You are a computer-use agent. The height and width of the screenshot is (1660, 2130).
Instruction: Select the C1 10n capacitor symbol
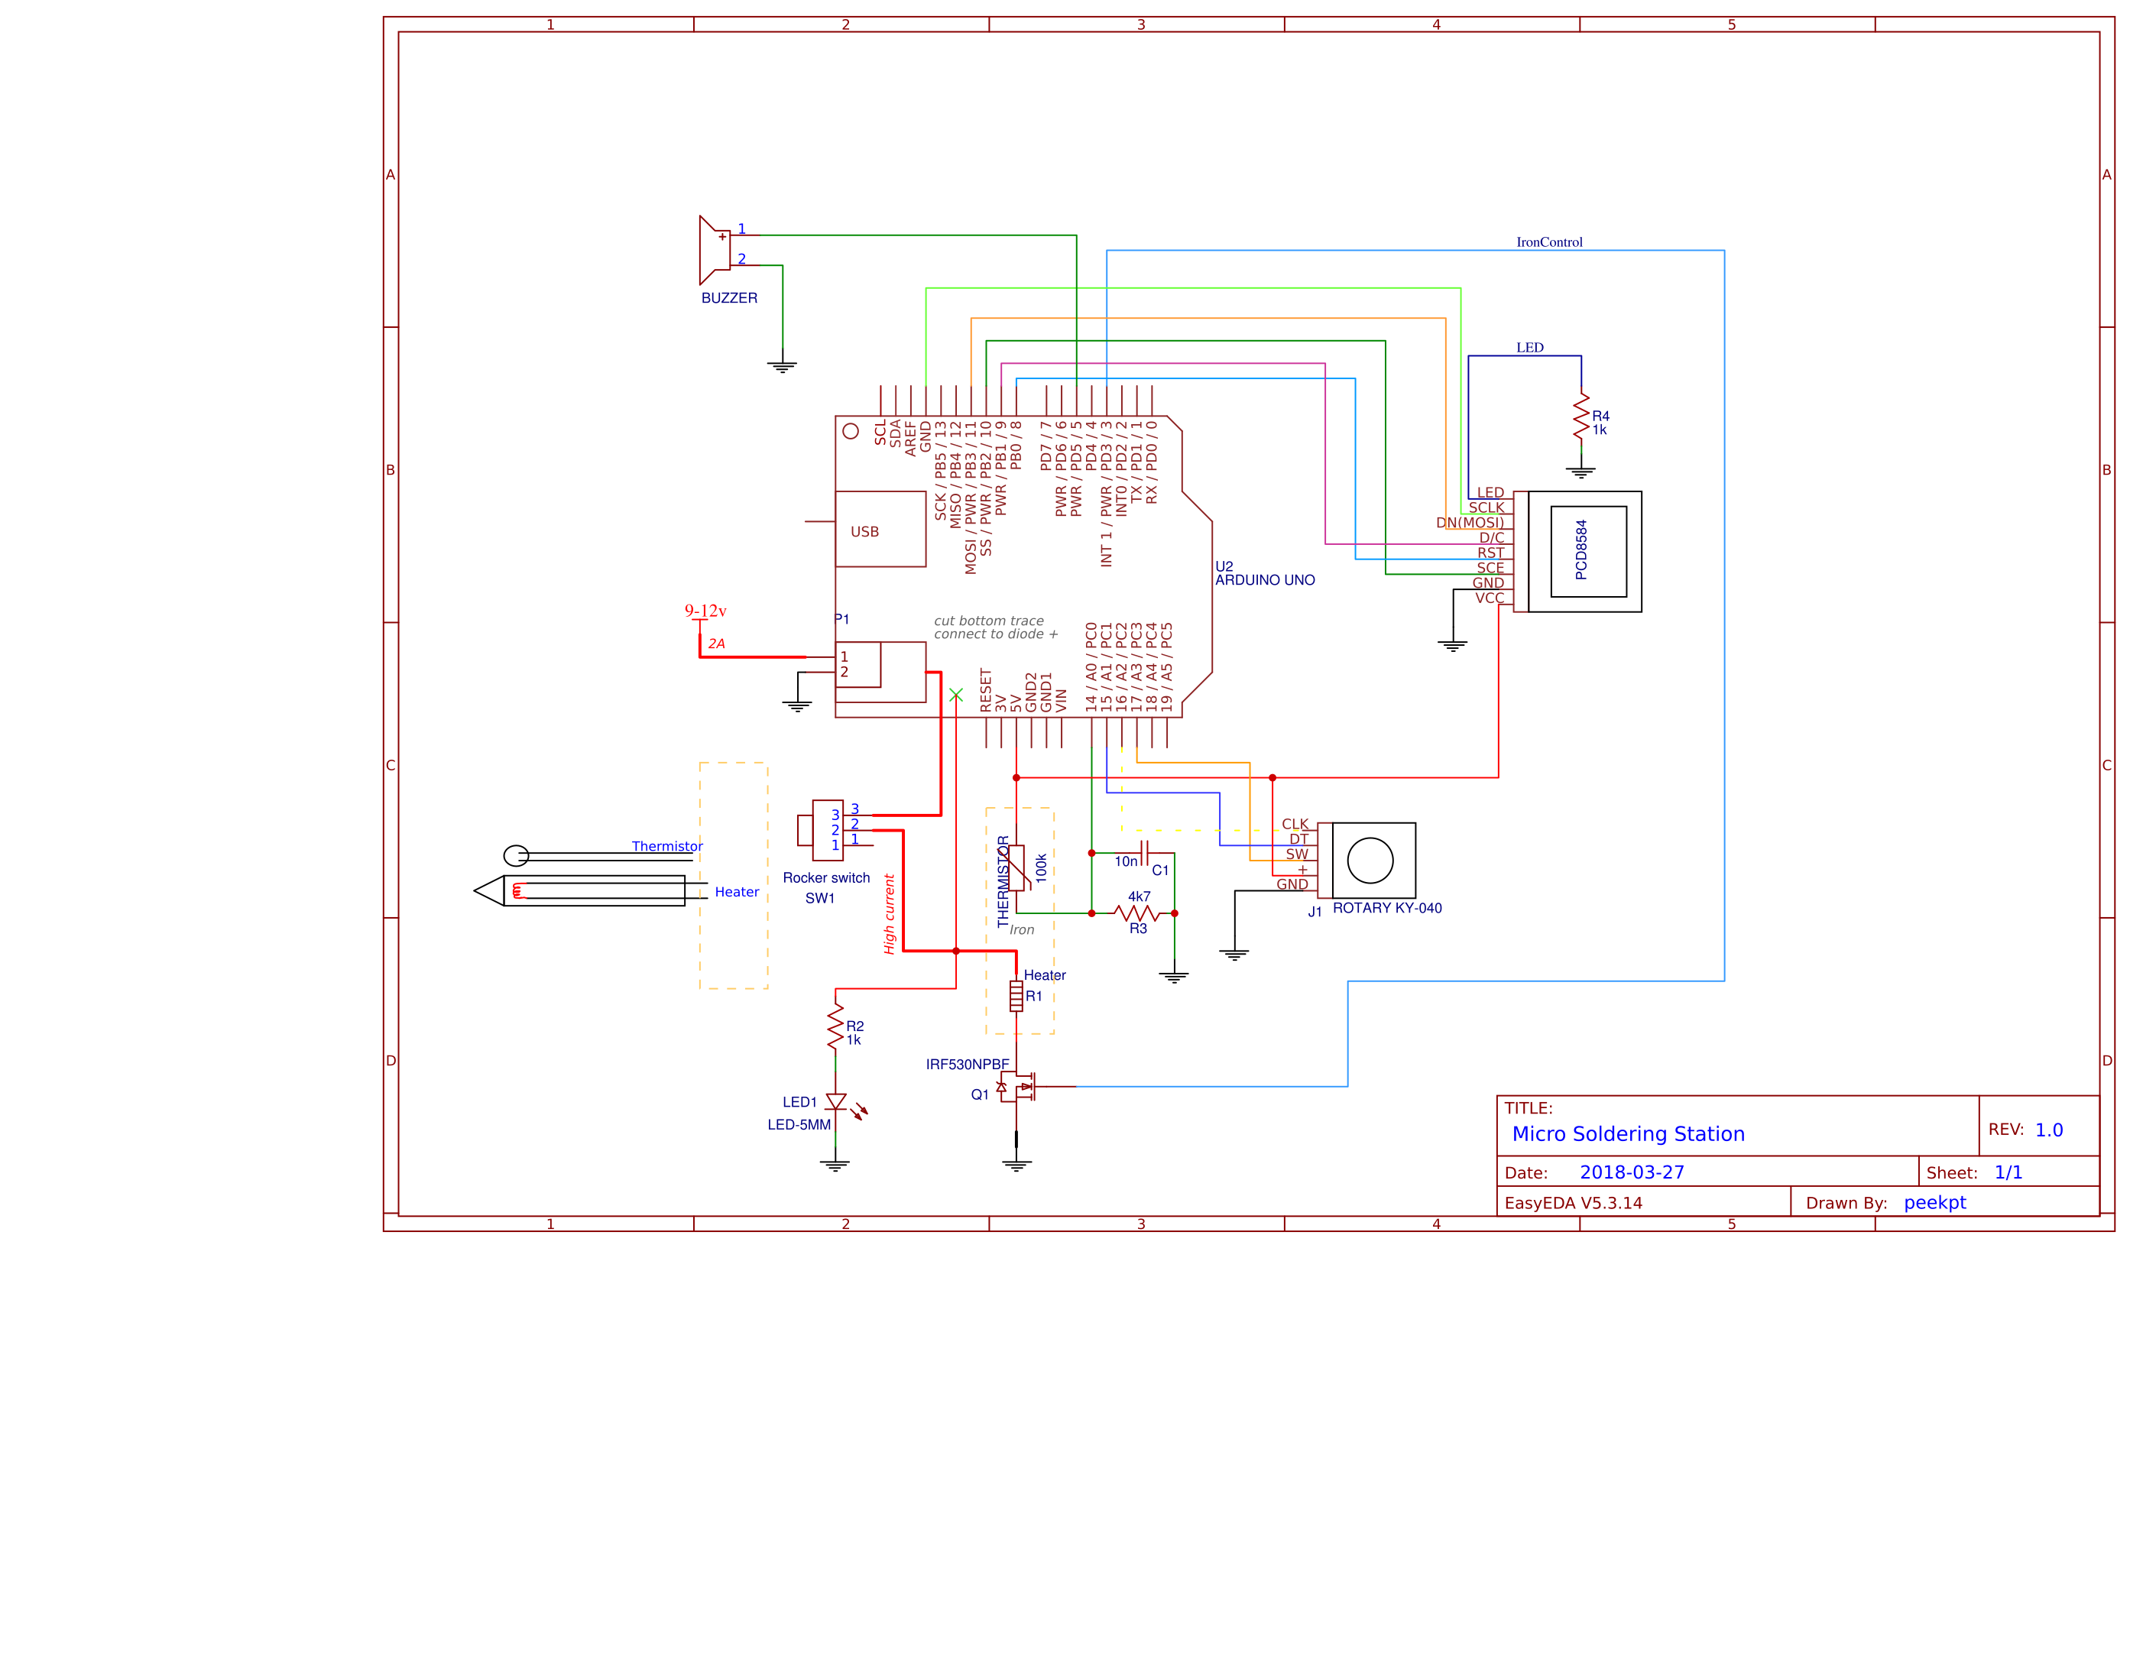(x=1145, y=854)
